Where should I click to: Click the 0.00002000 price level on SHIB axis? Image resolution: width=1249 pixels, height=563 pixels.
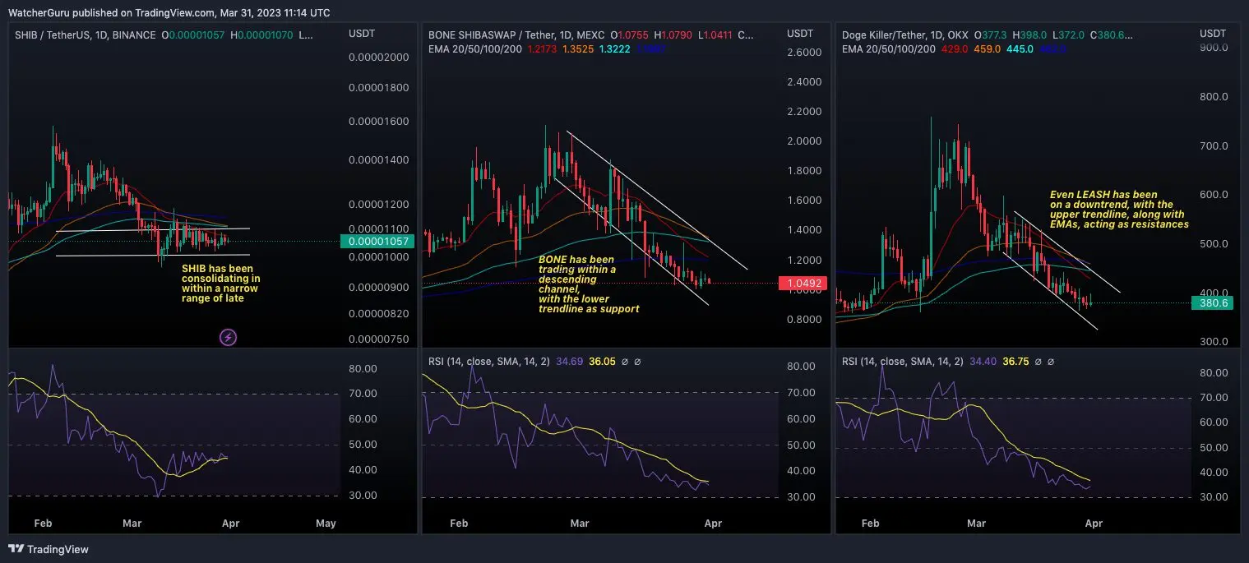[378, 58]
